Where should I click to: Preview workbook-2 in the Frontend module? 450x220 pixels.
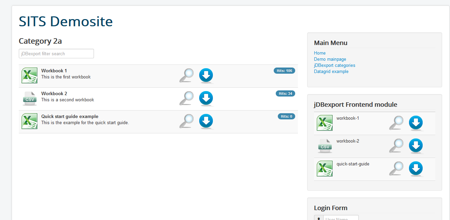pos(396,146)
